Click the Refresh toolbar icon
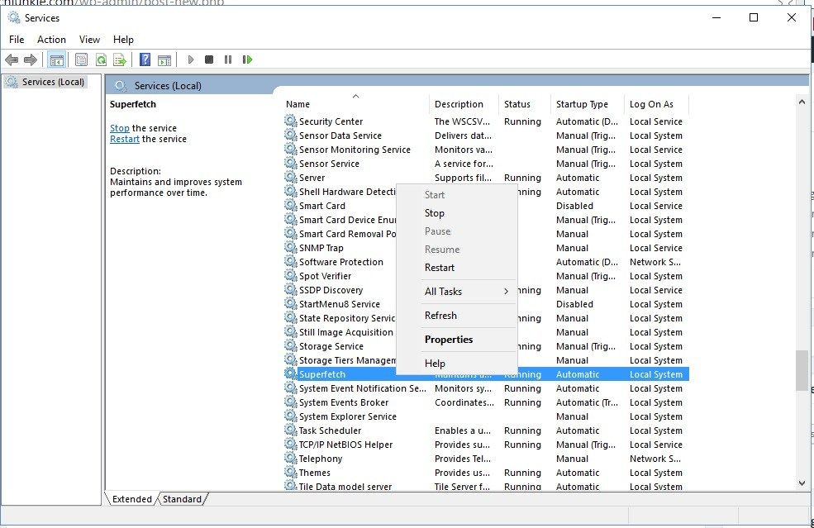This screenshot has height=528, width=814. pos(101,59)
